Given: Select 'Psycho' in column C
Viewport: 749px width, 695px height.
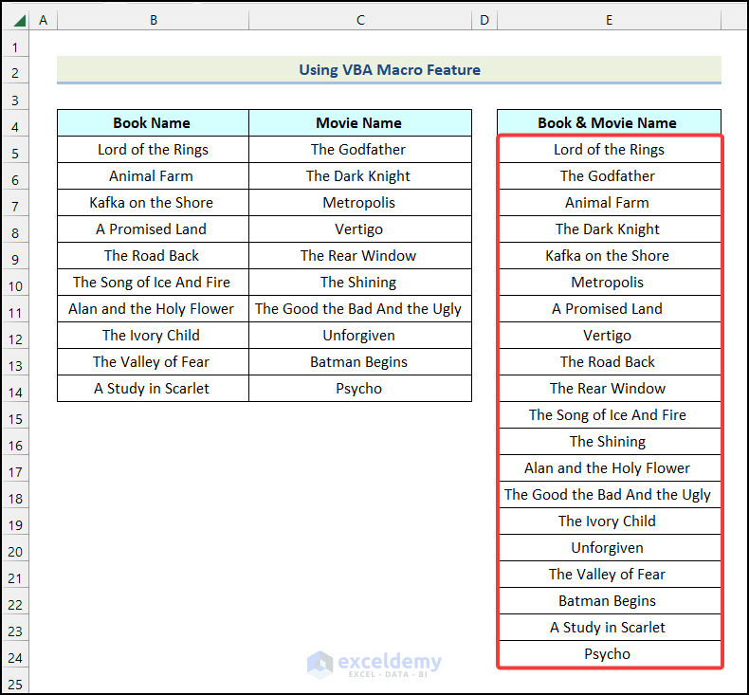Looking at the screenshot, I should click(x=360, y=389).
